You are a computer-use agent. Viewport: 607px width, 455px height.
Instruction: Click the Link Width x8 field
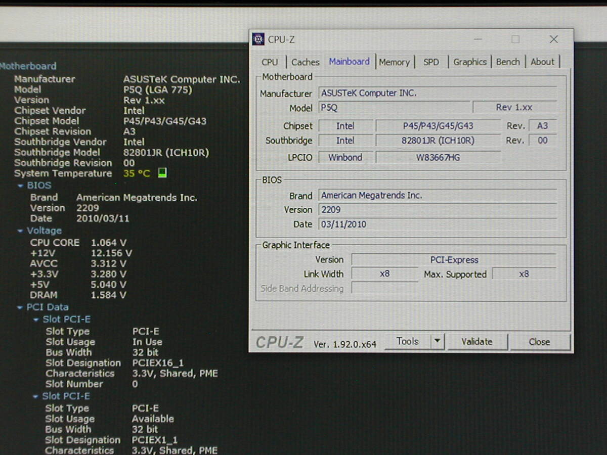pos(385,274)
